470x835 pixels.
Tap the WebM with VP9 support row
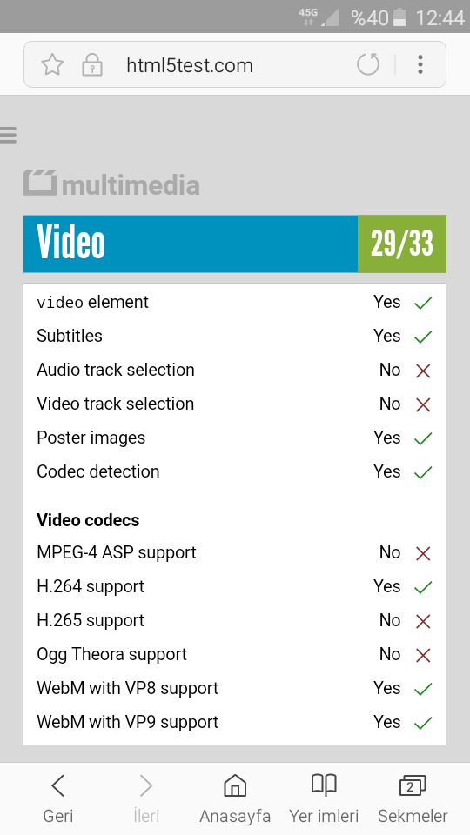click(235, 722)
